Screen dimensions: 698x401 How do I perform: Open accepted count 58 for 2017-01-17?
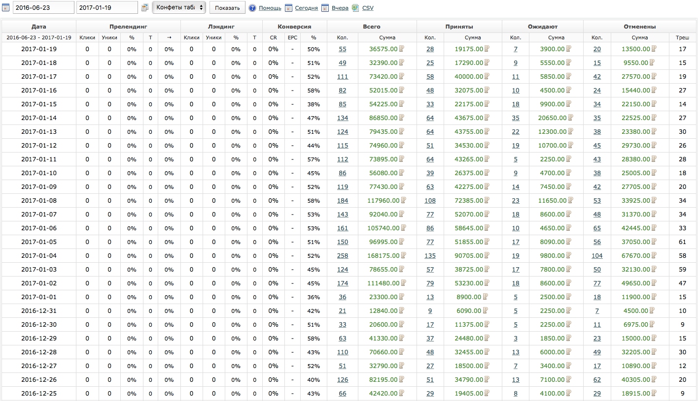point(430,77)
